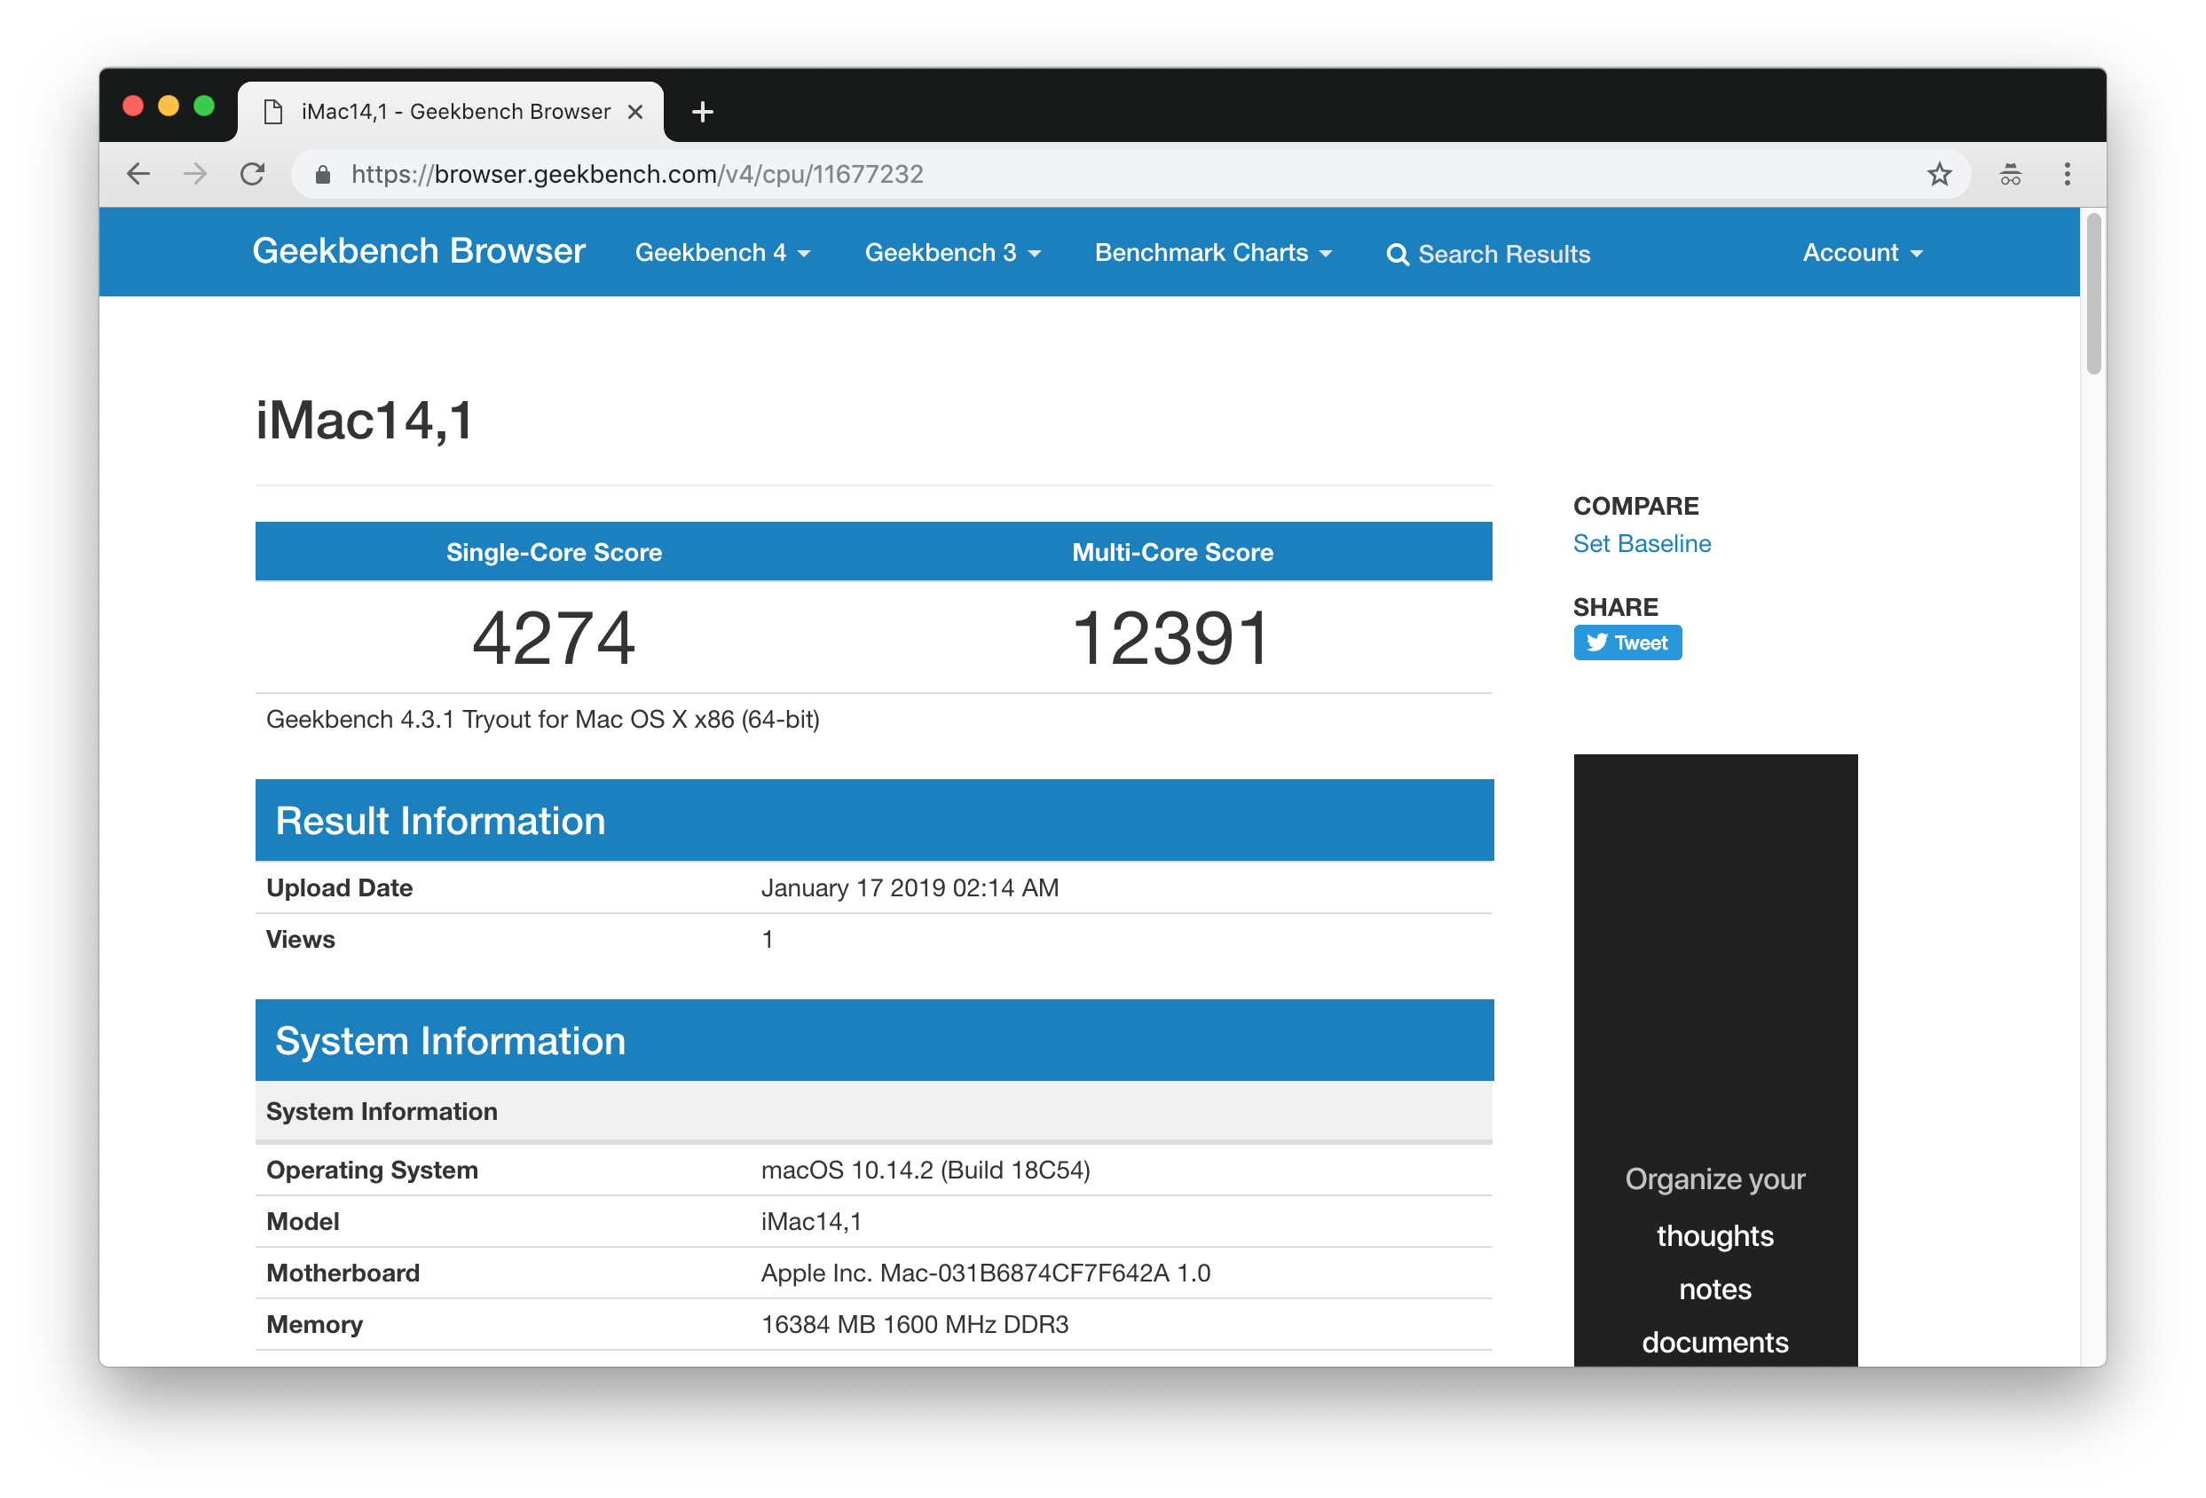Click the browser back arrow icon

138,174
